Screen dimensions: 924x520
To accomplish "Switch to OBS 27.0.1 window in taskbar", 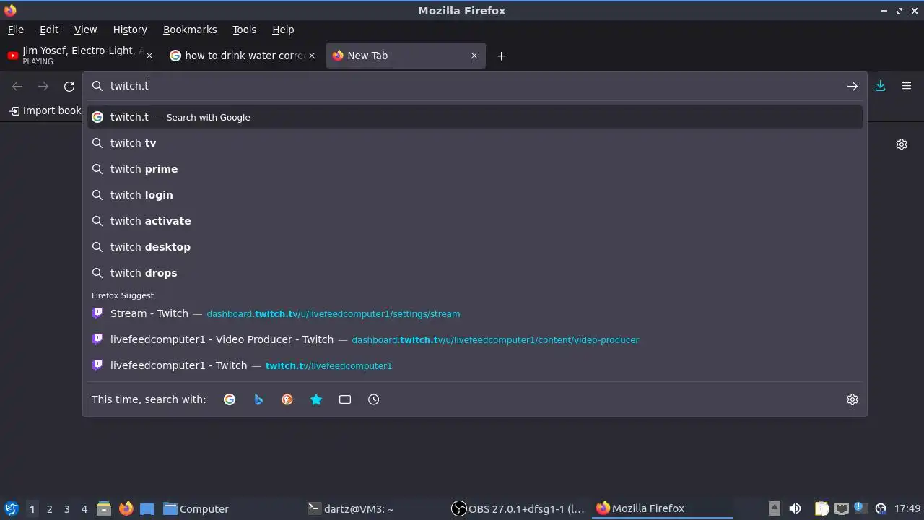I will (x=518, y=508).
